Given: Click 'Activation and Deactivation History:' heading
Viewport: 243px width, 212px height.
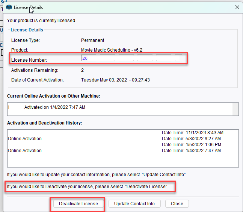Looking at the screenshot, I should [44, 123].
